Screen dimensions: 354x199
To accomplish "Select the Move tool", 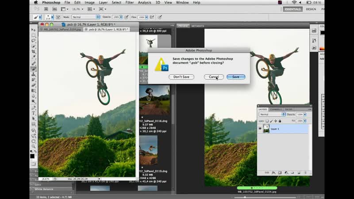I will (x=34, y=30).
